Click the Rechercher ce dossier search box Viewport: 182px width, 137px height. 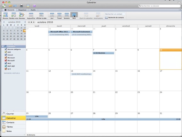[160, 6]
